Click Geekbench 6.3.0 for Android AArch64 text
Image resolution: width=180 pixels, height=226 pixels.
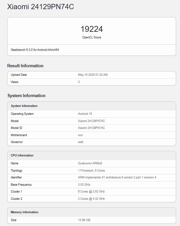pos(35,50)
